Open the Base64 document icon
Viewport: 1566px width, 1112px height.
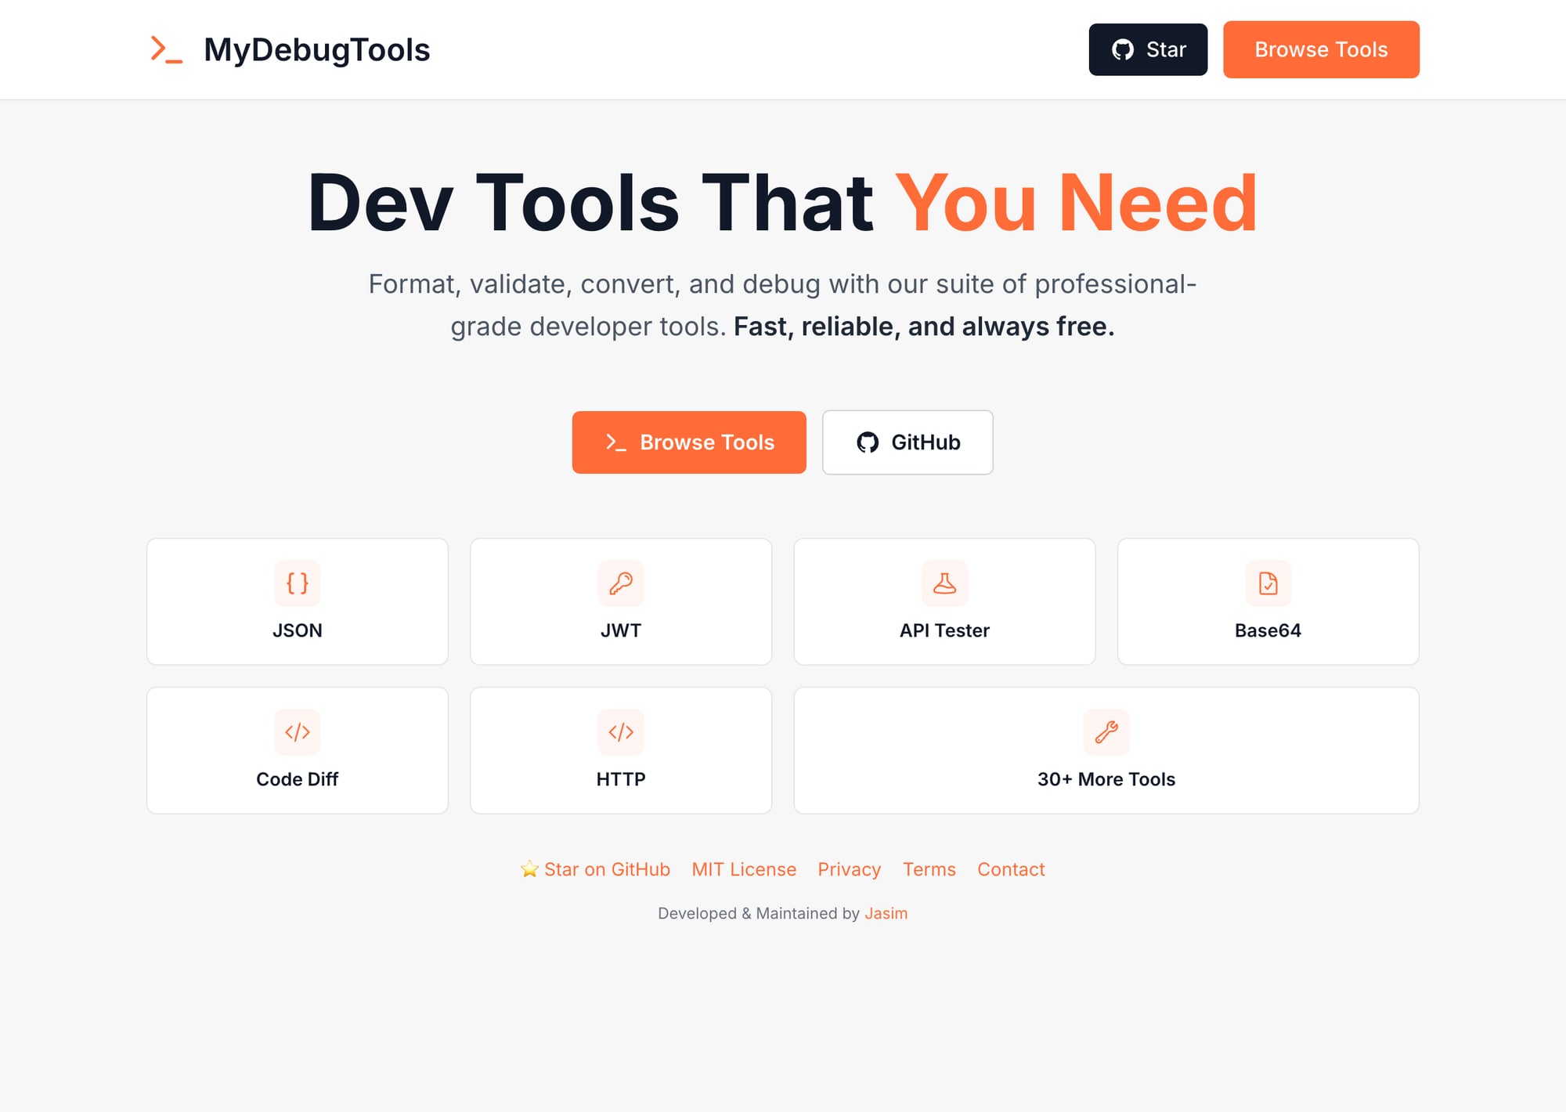pos(1268,583)
